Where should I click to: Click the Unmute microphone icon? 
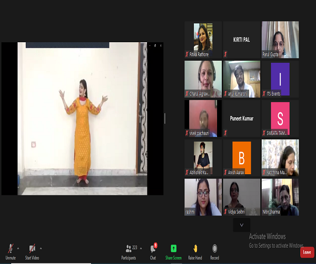click(x=11, y=249)
